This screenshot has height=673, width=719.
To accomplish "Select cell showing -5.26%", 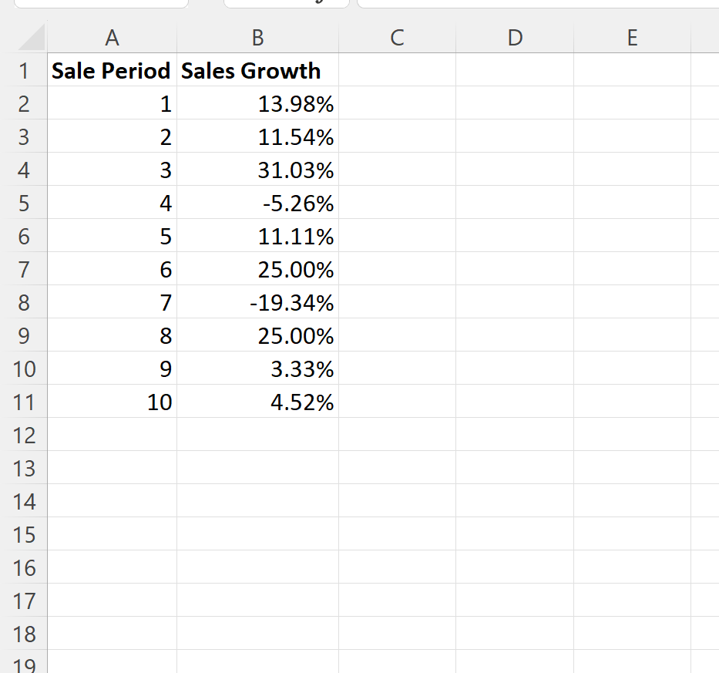I will tap(257, 203).
